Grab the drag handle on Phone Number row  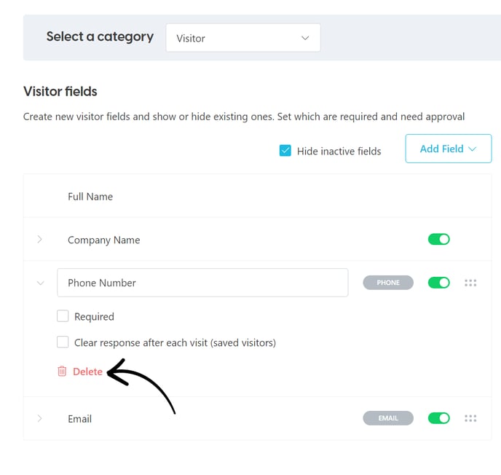click(x=470, y=283)
